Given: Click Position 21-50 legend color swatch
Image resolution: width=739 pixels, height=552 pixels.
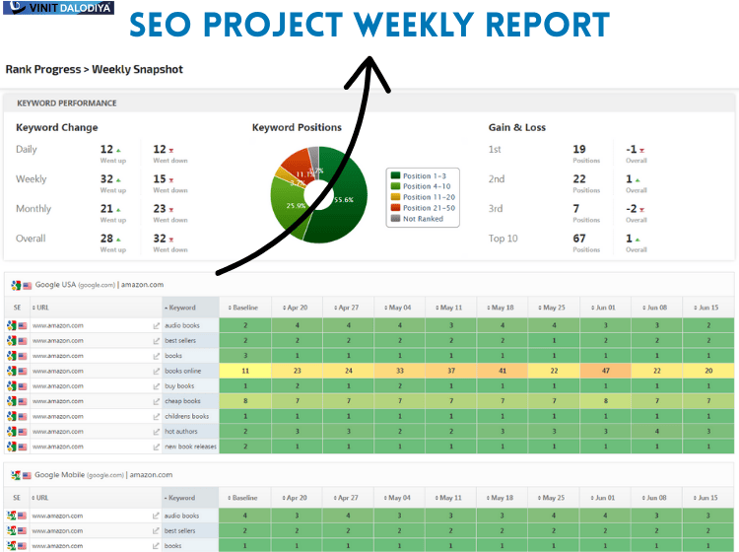Looking at the screenshot, I should (x=395, y=208).
